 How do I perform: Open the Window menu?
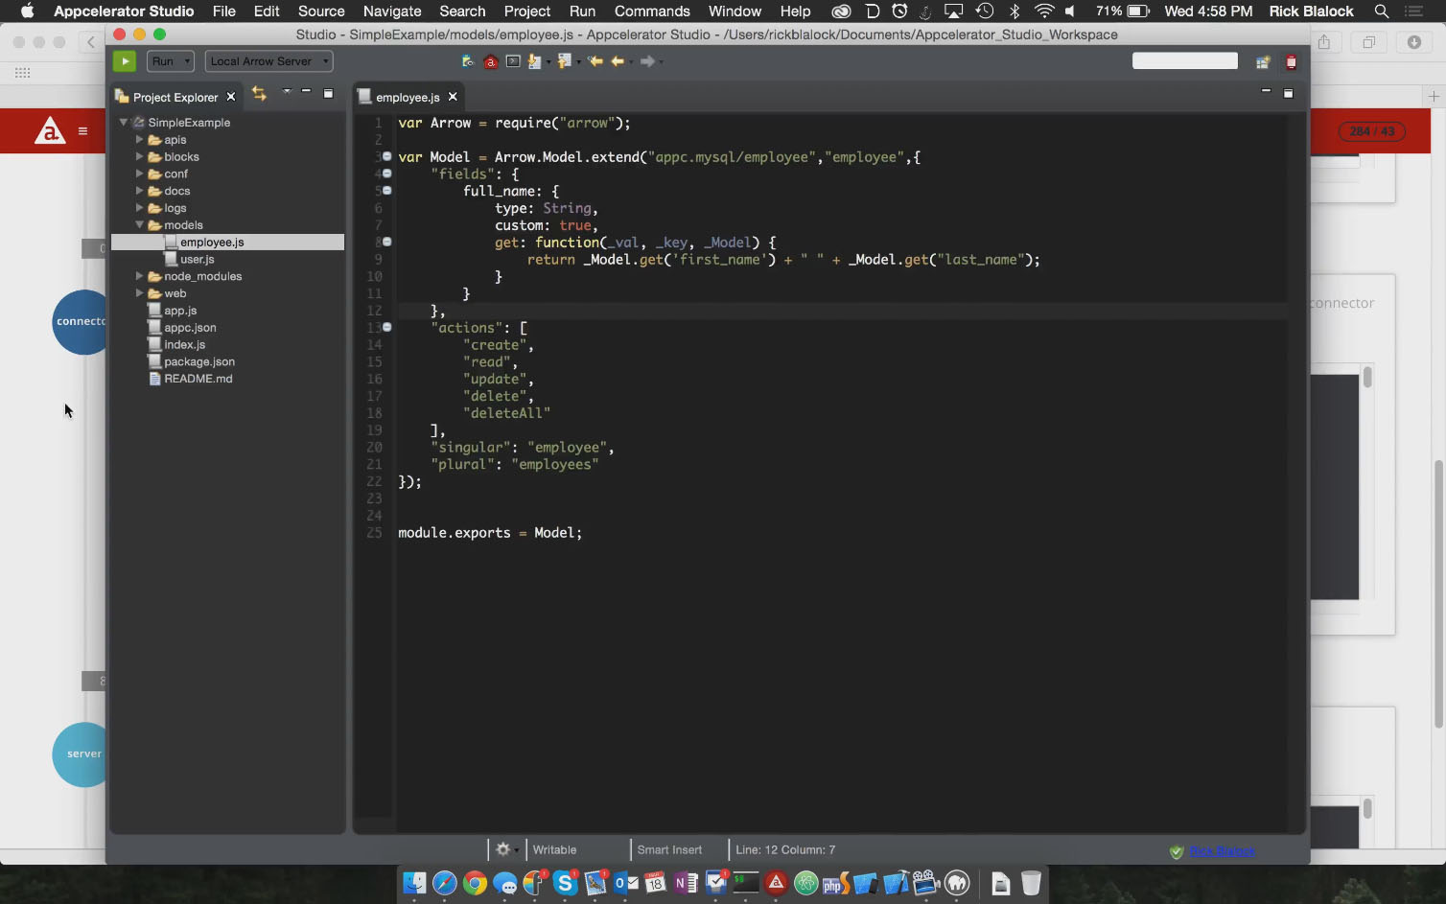click(x=735, y=12)
